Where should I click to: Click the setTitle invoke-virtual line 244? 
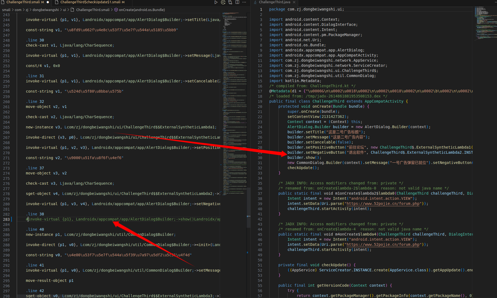tap(123, 20)
